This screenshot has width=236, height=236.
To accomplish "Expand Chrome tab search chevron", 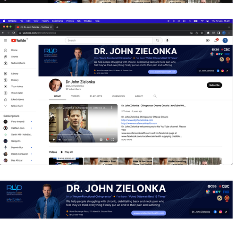I will coord(229,27).
